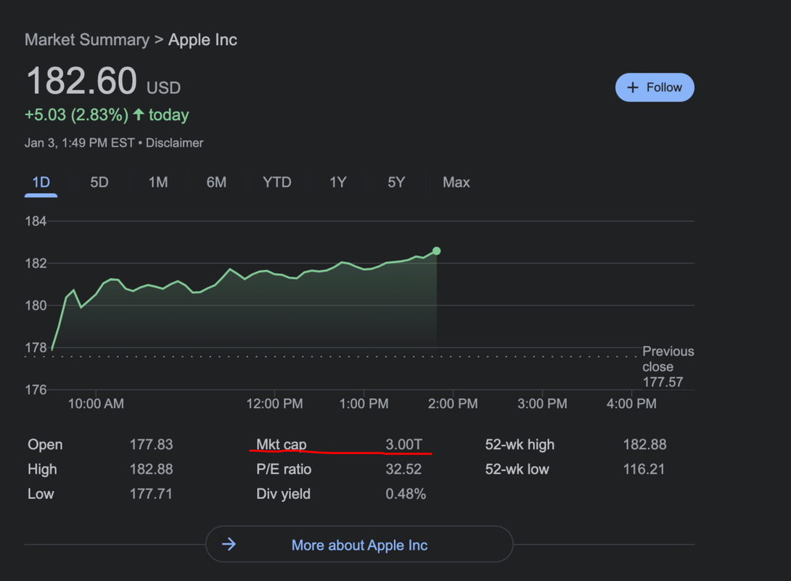Click the P/E ratio label
This screenshot has width=791, height=581.
click(x=284, y=469)
